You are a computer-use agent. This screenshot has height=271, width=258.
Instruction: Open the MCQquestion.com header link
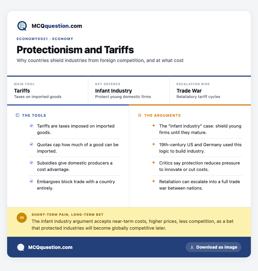coord(57,26)
